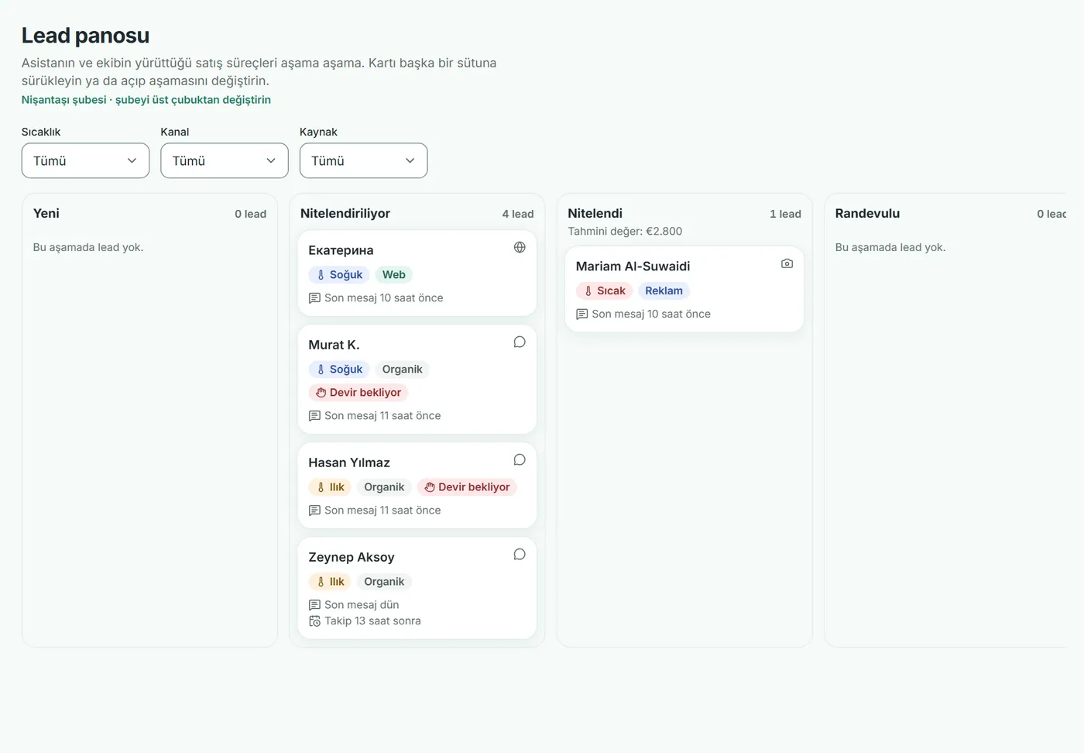Open the Kaynak filter dropdown

363,160
